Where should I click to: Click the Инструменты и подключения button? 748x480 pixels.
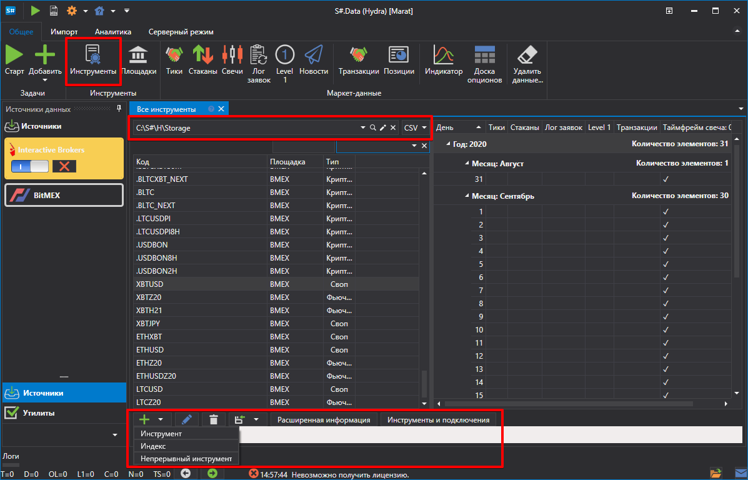point(439,420)
